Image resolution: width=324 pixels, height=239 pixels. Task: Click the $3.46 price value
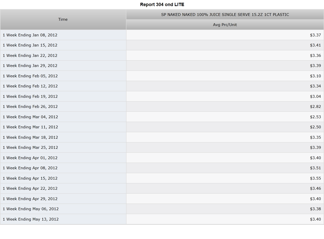(315, 188)
